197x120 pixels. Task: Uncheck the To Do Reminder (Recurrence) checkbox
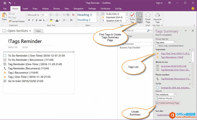coord(5,60)
